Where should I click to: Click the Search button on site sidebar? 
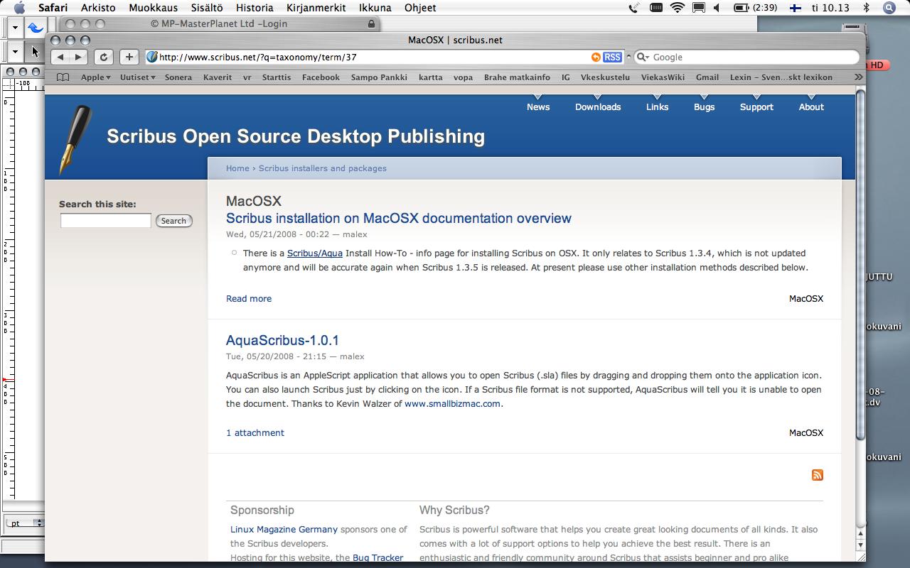173,221
